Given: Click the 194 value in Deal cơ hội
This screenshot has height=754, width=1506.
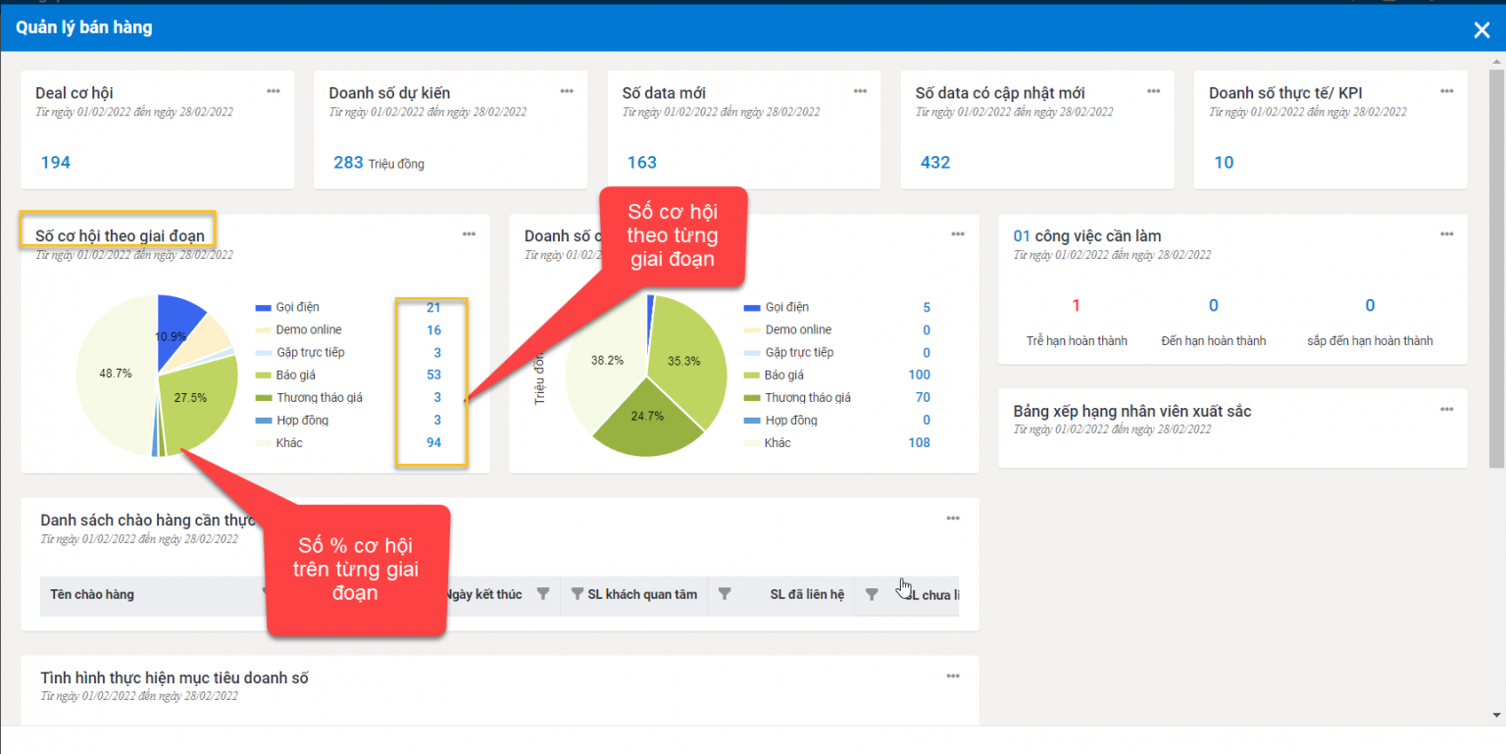Looking at the screenshot, I should [55, 162].
